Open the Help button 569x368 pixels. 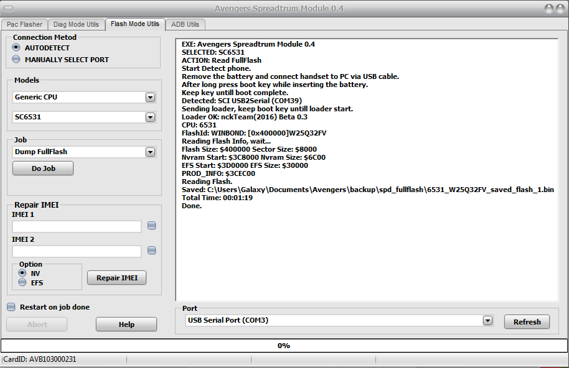[126, 324]
